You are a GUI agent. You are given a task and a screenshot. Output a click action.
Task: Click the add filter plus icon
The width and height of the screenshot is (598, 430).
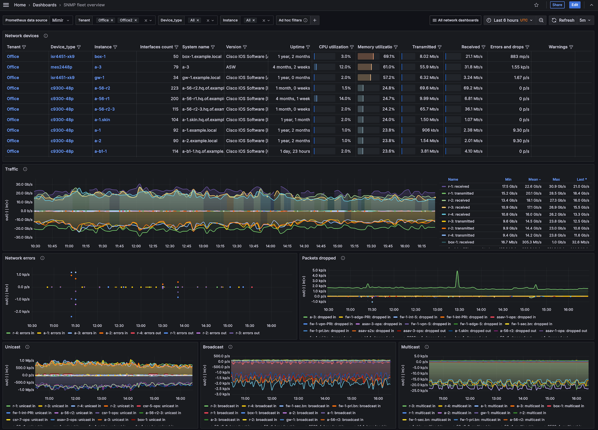315,20
